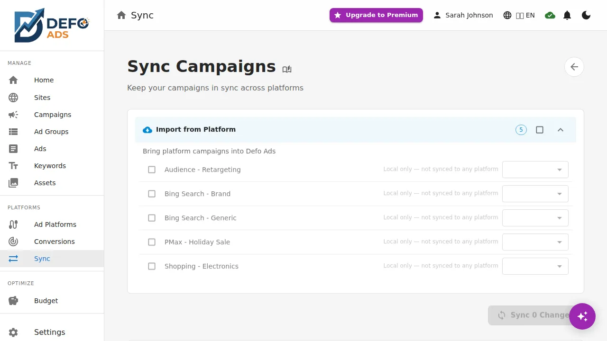
Task: Click the Ad Groups list icon
Action: click(x=13, y=132)
